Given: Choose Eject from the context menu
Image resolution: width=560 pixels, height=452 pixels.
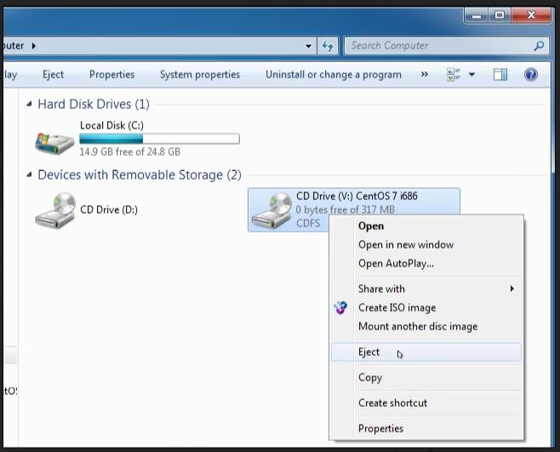Looking at the screenshot, I should (x=369, y=352).
